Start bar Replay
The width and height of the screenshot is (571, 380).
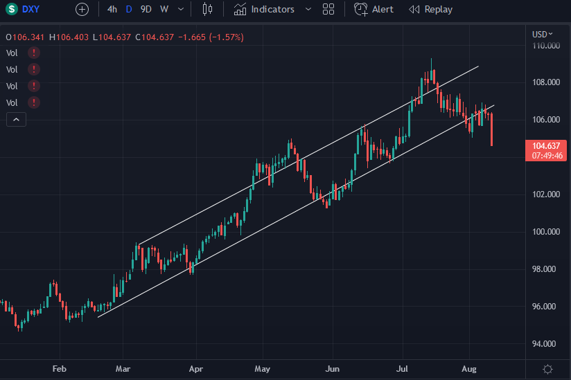(430, 9)
